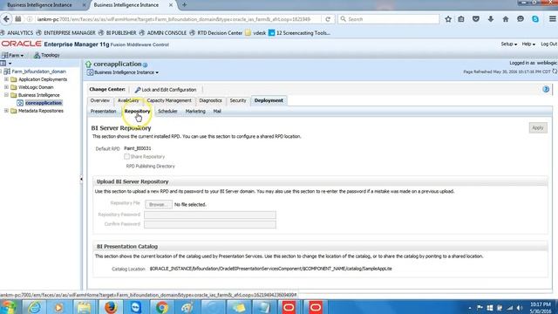Viewport: 558px width, 314px height.
Task: Switch to the Presentation sub-tab
Action: pyautogui.click(x=103, y=111)
